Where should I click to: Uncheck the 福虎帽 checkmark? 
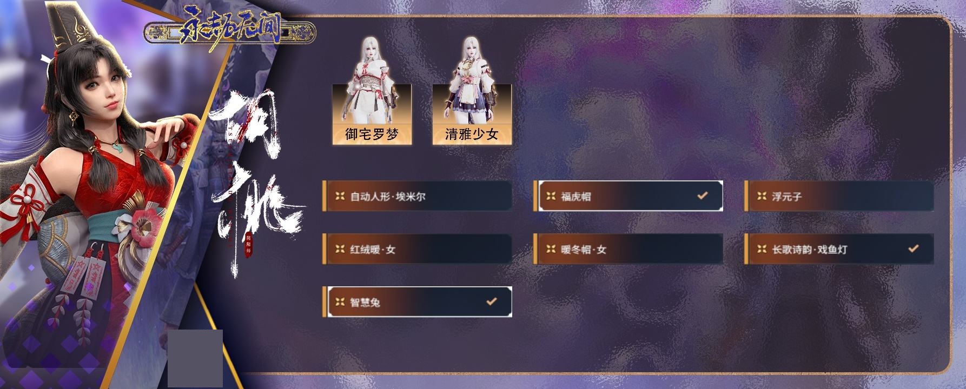coord(702,196)
